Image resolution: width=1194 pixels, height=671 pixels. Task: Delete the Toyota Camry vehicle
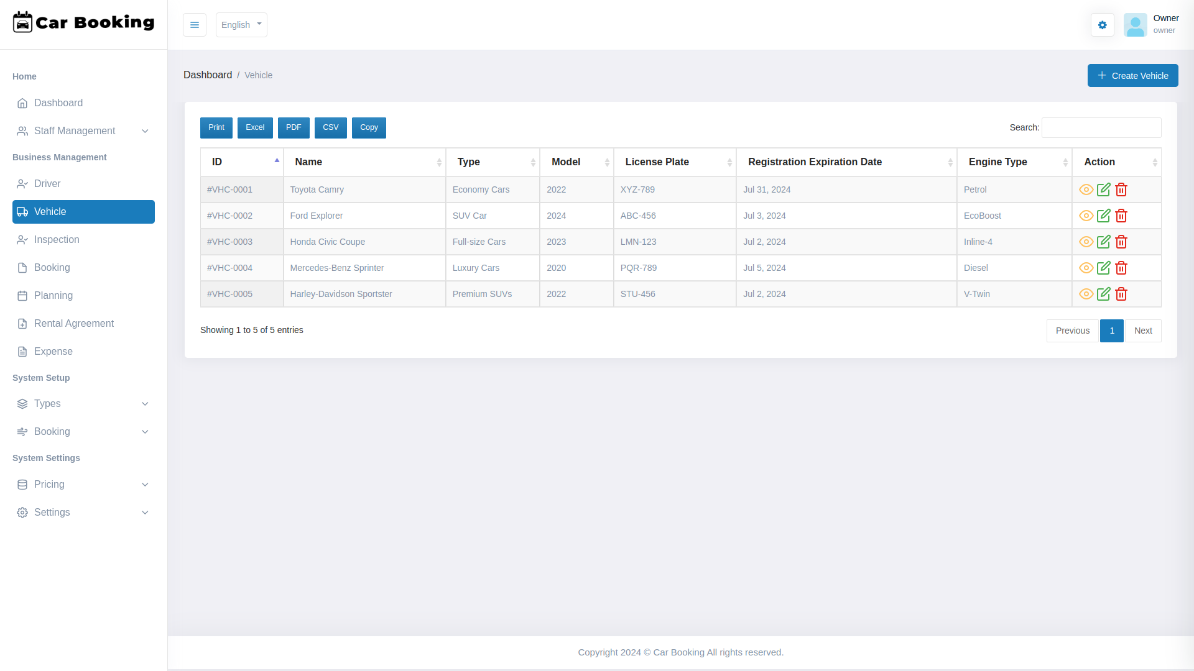[x=1121, y=189]
